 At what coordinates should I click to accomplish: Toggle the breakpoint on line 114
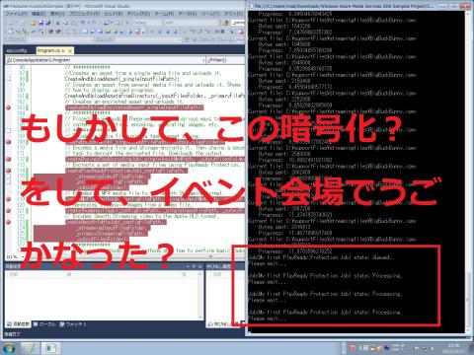[x=8, y=171]
